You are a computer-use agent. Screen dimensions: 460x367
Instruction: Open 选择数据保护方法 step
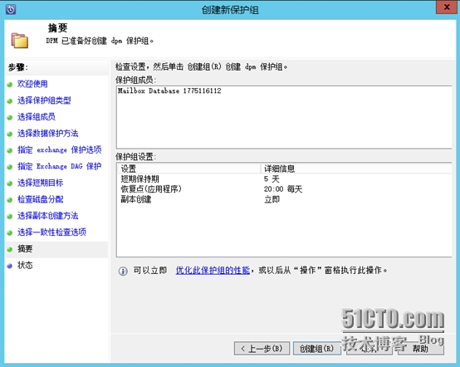tap(48, 133)
